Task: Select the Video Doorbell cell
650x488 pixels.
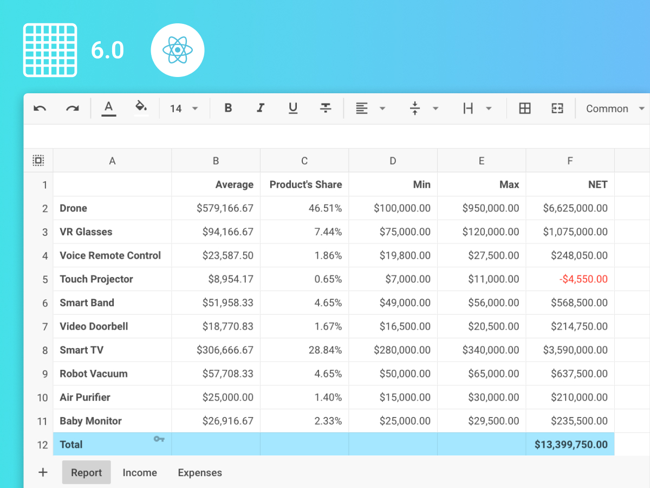Action: pos(113,326)
